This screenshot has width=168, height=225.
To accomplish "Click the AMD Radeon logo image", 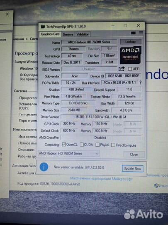I will point(130,55).
